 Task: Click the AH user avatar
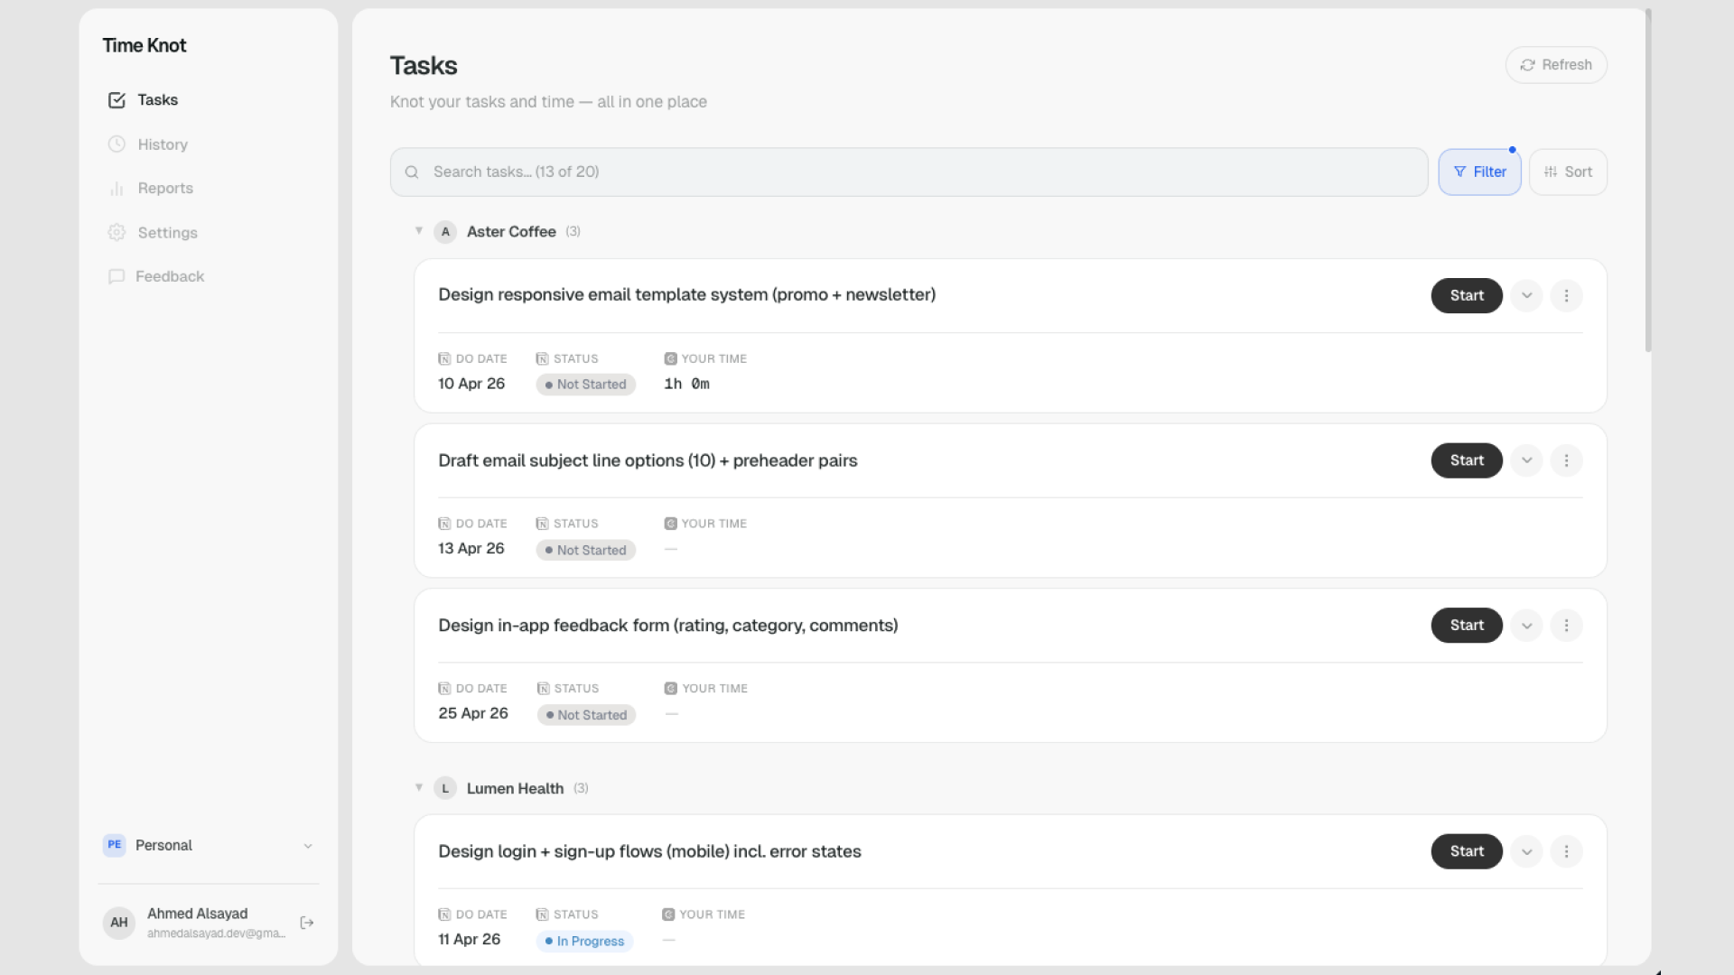119,923
